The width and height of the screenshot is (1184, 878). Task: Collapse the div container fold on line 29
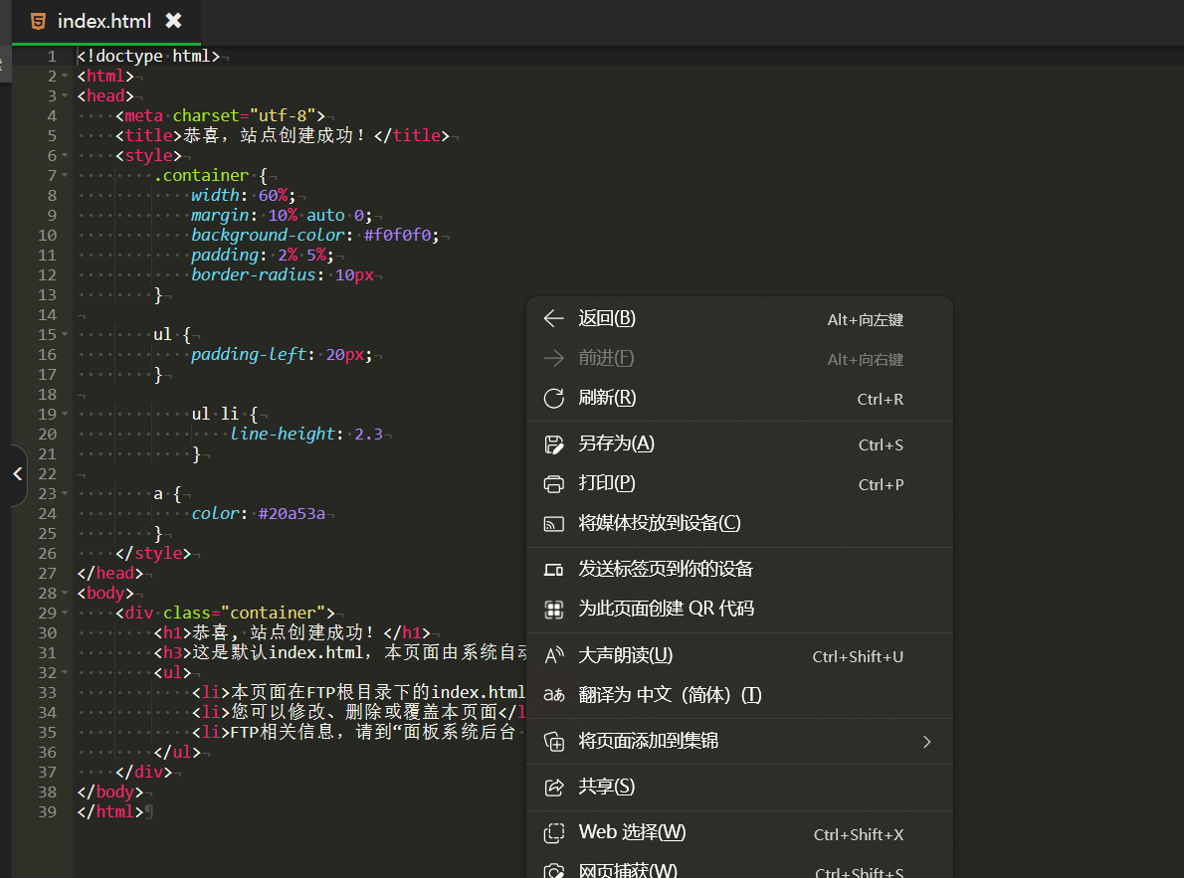pyautogui.click(x=65, y=614)
